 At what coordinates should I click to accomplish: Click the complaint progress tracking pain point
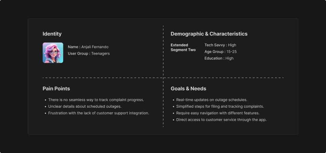96,100
